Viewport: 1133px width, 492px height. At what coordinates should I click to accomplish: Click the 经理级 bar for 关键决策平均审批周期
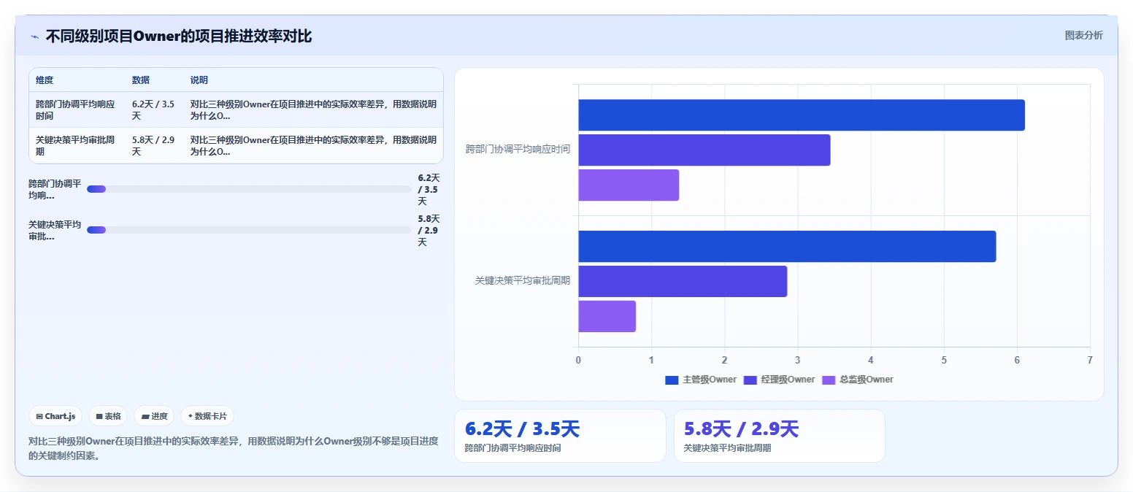coord(683,281)
